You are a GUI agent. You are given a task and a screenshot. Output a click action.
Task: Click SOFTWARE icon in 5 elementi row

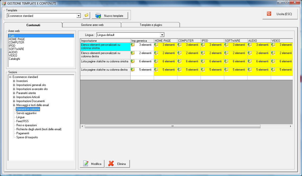coord(226,70)
